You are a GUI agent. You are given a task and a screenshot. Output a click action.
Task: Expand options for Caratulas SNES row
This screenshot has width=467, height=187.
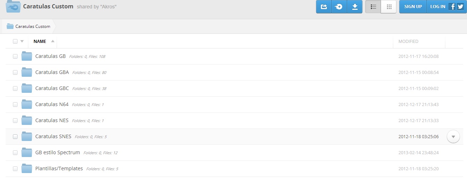coord(453,137)
